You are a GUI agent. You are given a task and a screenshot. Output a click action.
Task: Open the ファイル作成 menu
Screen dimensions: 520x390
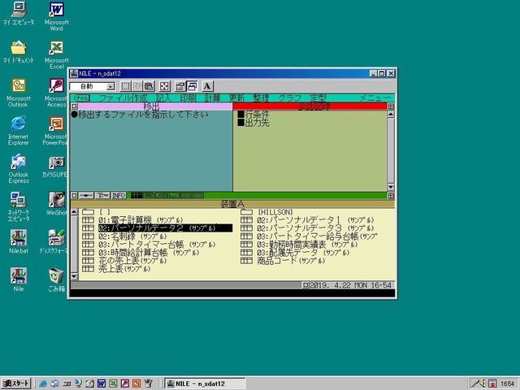[x=122, y=97]
